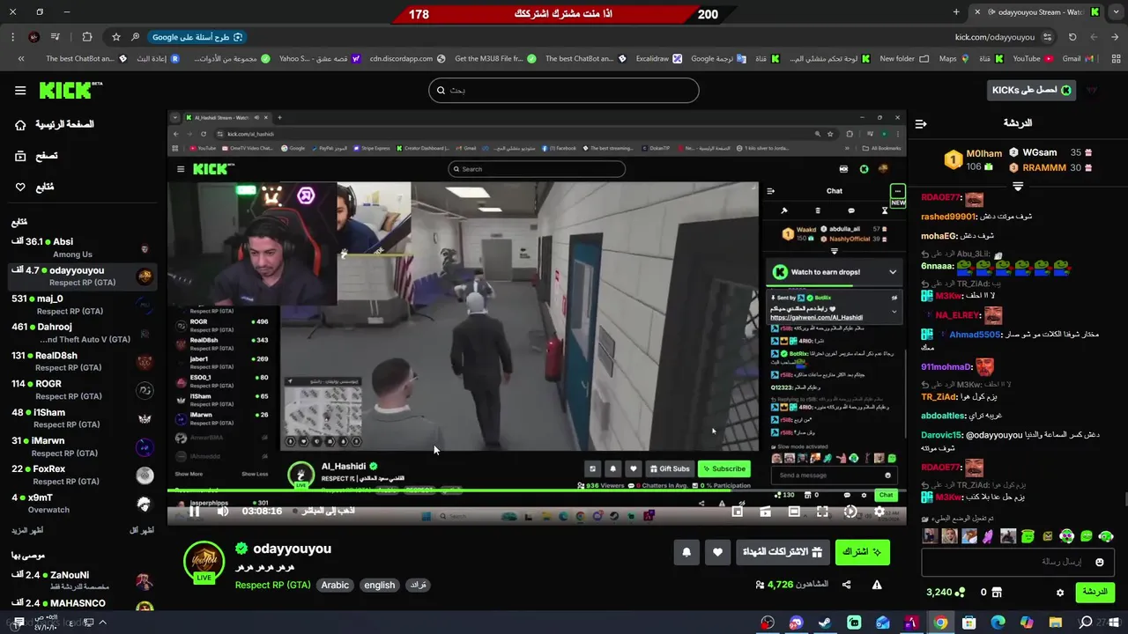Open Microsoft Edge from the taskbar

[x=998, y=623]
